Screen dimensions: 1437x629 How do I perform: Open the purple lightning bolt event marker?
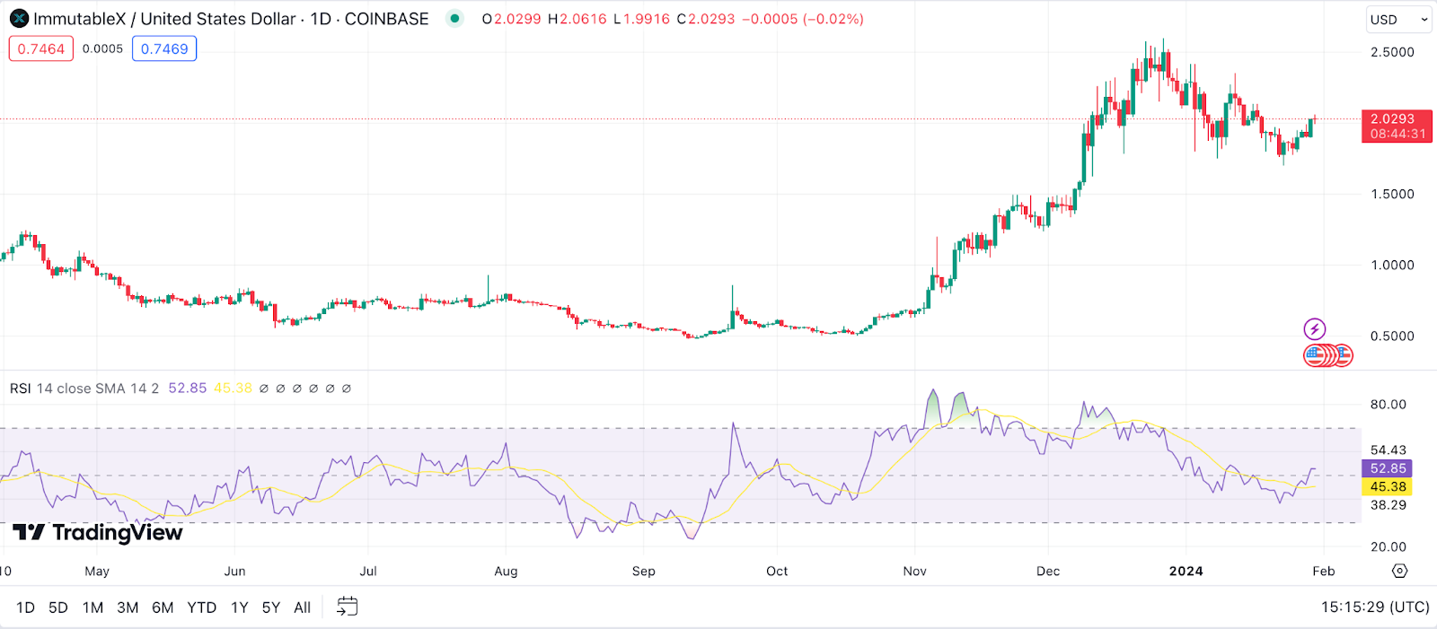click(x=1315, y=329)
